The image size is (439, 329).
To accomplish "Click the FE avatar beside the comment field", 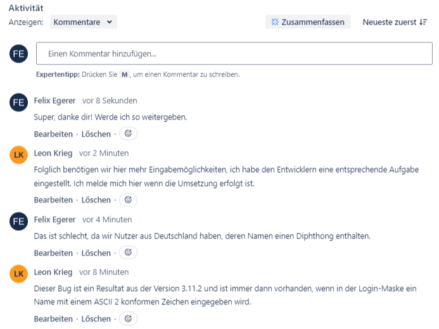I will coord(19,53).
